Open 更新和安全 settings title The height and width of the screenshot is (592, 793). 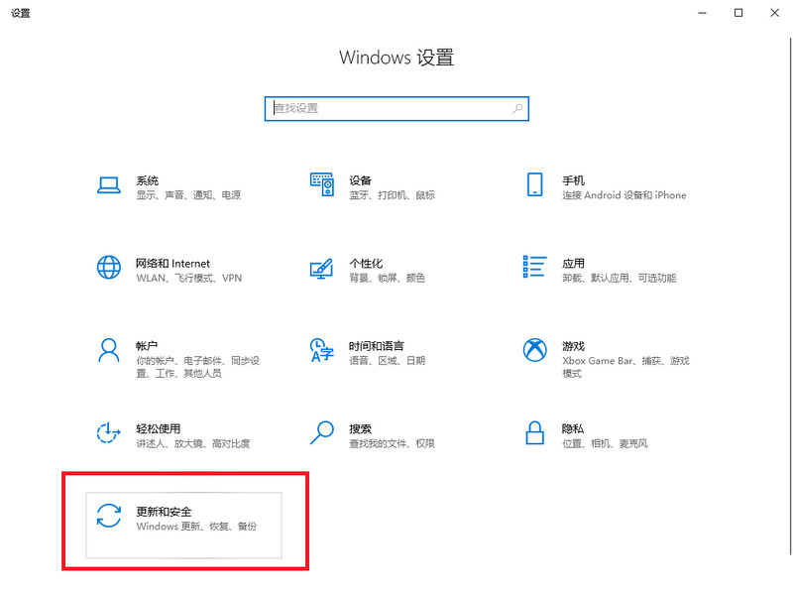coord(164,512)
